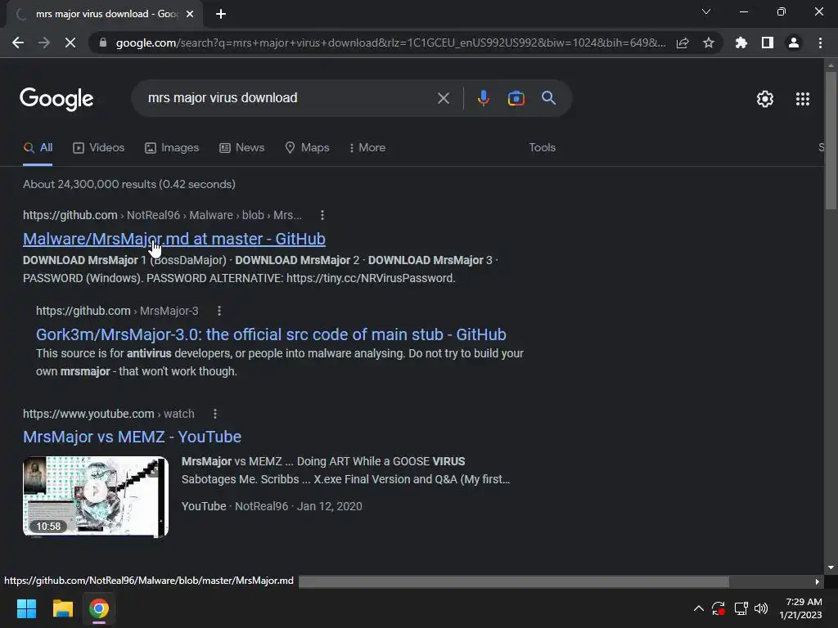Viewport: 838px width, 628px height.
Task: Click the vertical page scrollbar thumb
Action: point(831,141)
